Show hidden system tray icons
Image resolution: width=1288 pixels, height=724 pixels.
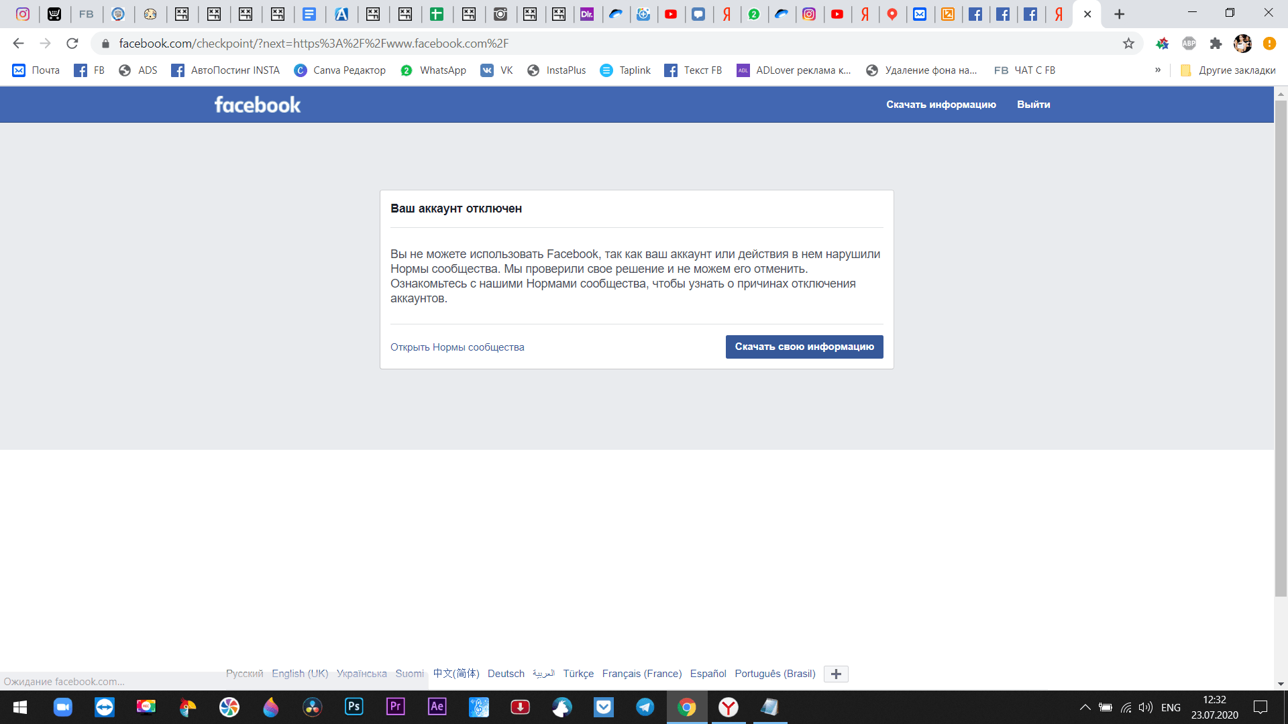point(1085,707)
